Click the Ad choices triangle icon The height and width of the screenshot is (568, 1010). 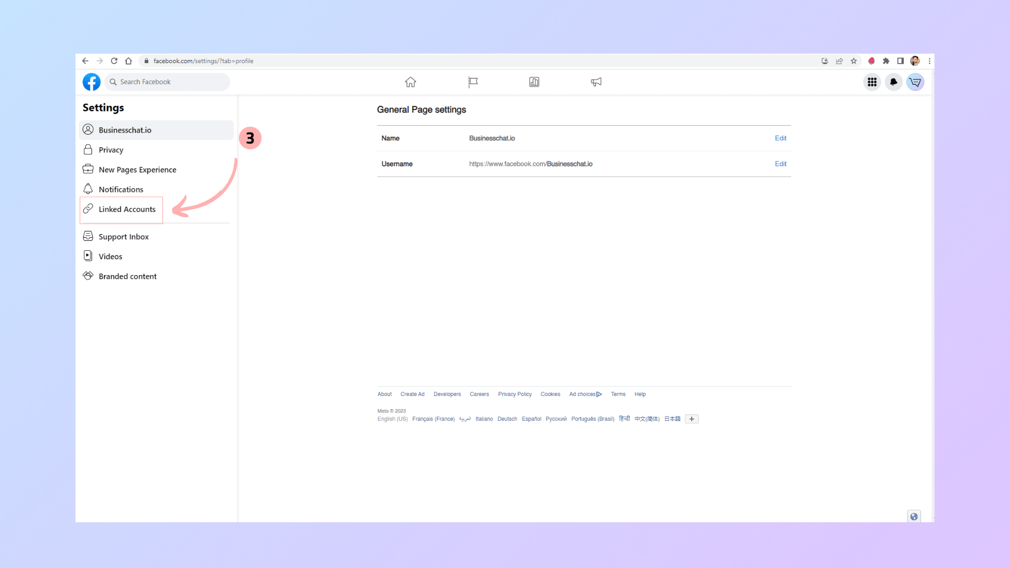pyautogui.click(x=599, y=394)
